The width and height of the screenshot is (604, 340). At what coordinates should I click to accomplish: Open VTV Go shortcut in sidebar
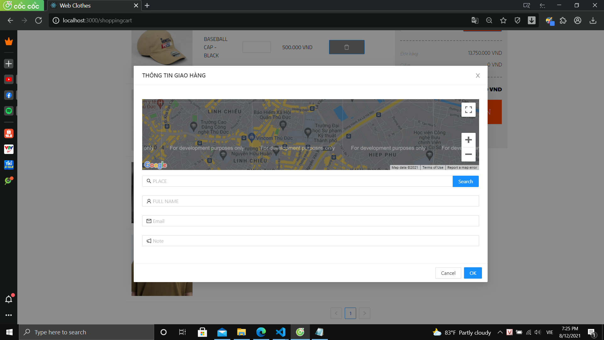click(x=9, y=149)
